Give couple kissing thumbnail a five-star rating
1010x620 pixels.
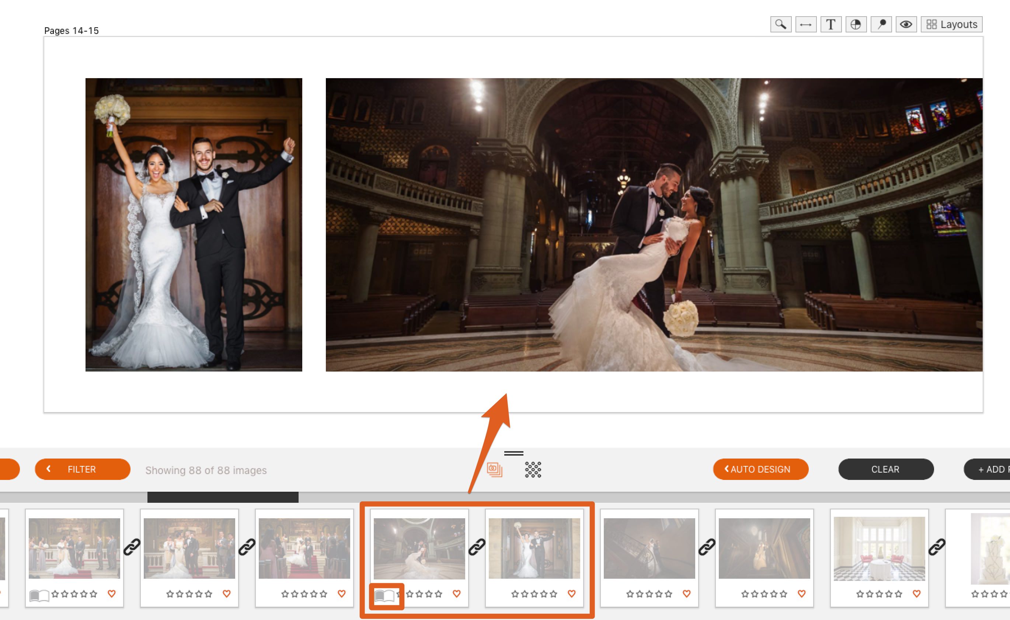click(x=209, y=594)
